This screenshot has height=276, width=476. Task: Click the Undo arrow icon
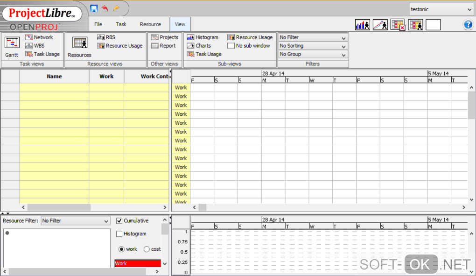pos(105,8)
